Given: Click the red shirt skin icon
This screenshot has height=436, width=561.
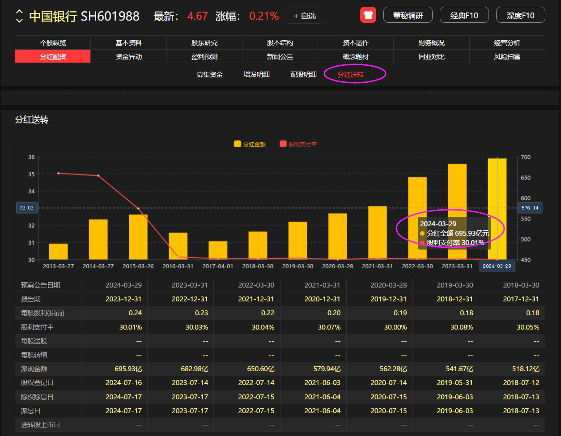Looking at the screenshot, I should point(368,15).
